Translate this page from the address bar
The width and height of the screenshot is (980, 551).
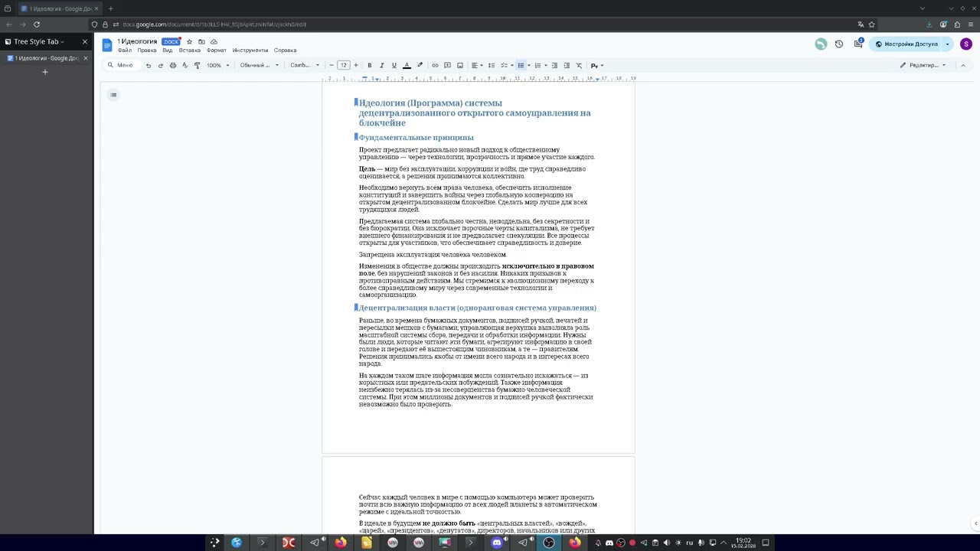[x=861, y=24]
